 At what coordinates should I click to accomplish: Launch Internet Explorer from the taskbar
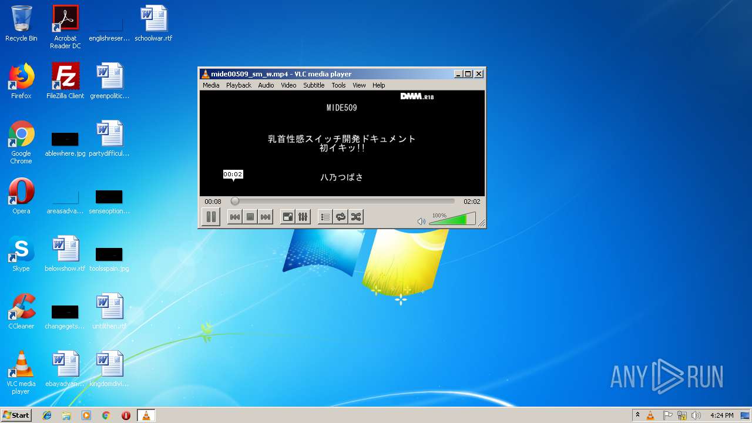(x=47, y=415)
